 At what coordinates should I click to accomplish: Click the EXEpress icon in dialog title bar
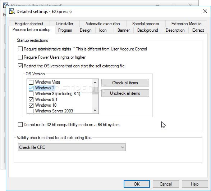[12, 11]
